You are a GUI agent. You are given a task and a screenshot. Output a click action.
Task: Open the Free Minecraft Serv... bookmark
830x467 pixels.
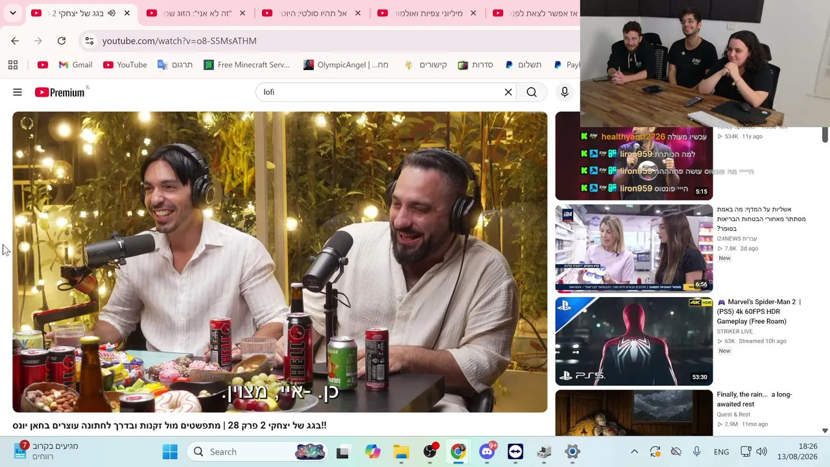click(247, 65)
